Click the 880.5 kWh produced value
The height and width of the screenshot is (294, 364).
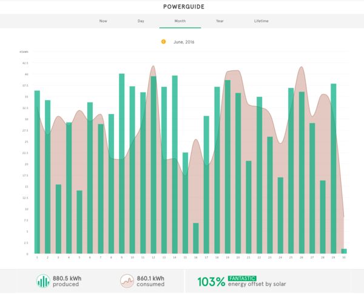(67, 278)
